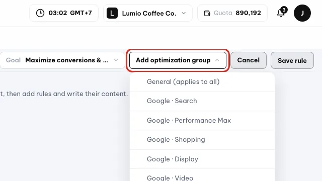Collapse the Add optimization group dropdown
The image size is (322, 181).
pos(178,60)
